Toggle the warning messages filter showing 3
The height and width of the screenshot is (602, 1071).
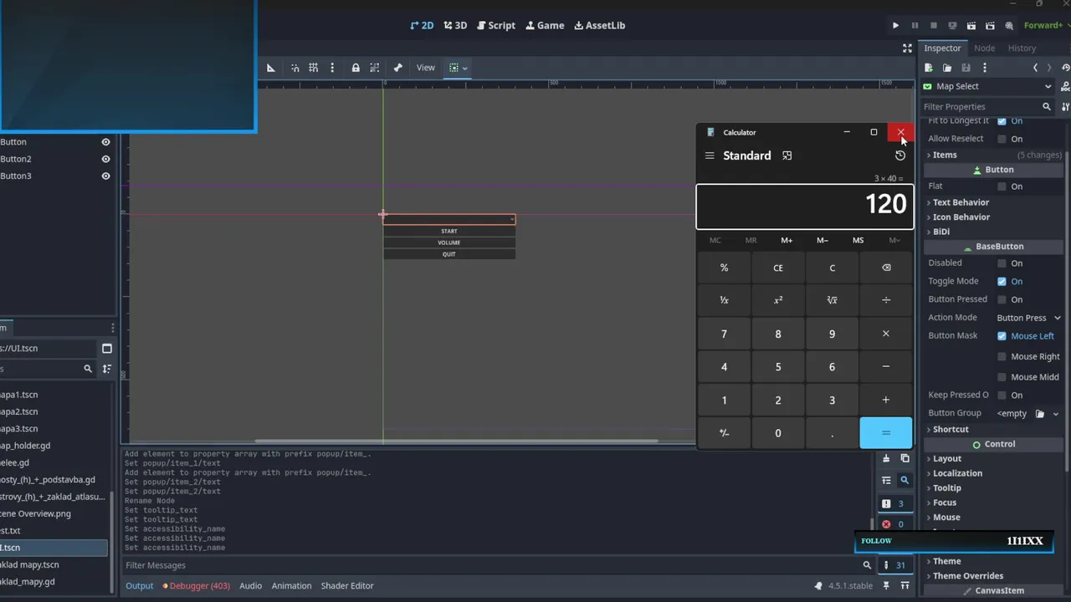point(894,503)
